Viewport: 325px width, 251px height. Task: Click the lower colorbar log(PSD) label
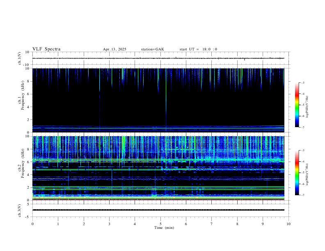[x=307, y=175]
